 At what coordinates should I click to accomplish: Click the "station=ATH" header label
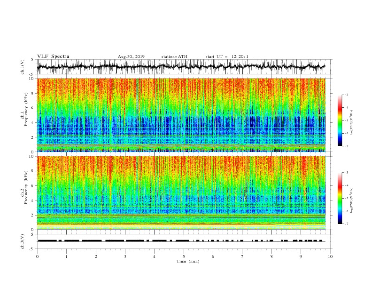pyautogui.click(x=174, y=56)
